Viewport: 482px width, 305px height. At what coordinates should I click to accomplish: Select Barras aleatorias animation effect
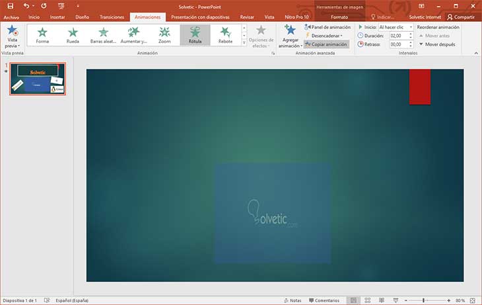coord(103,36)
